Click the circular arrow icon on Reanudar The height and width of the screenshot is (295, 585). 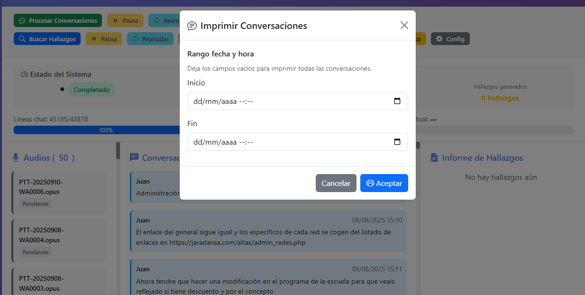tap(137, 38)
